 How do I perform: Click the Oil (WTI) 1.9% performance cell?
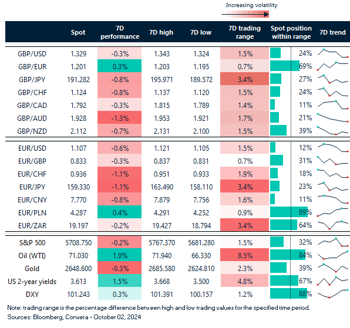(119, 255)
